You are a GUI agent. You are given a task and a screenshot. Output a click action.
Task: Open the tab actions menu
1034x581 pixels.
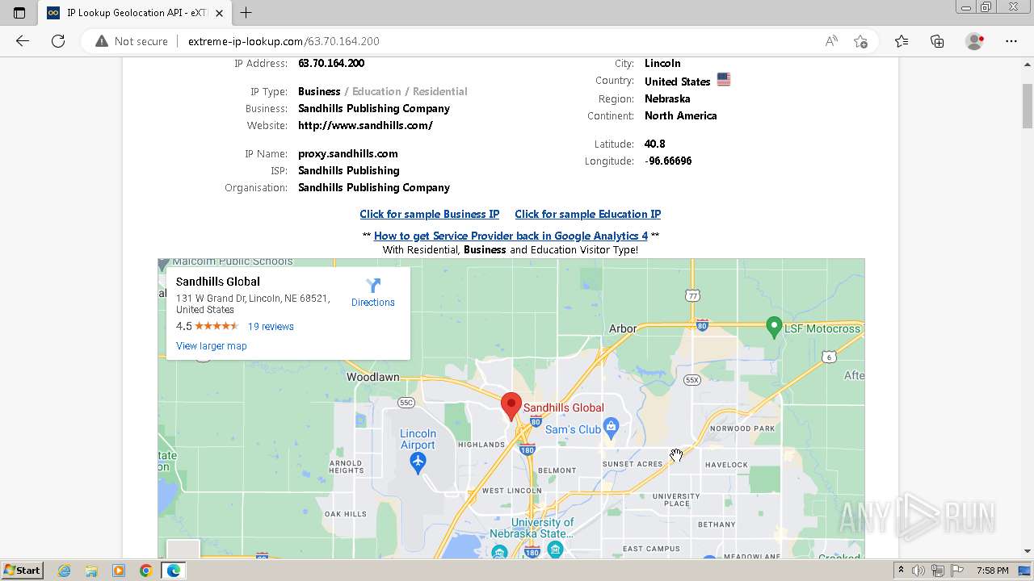tap(19, 12)
